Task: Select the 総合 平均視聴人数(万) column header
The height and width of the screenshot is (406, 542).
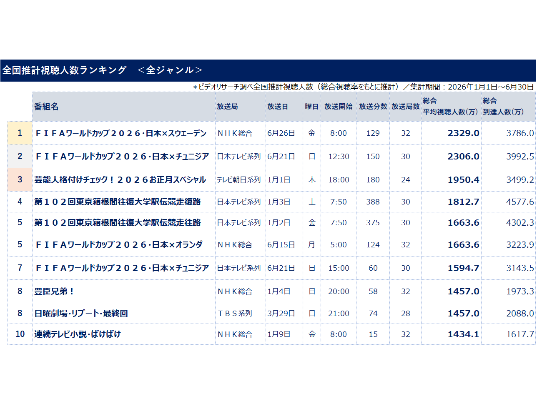Action: click(451, 106)
